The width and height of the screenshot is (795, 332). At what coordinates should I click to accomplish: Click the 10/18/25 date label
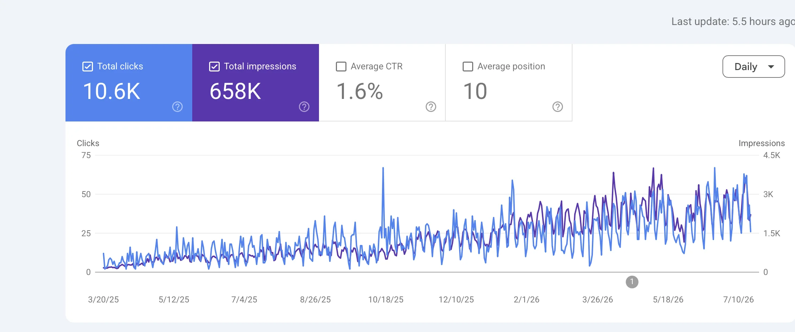point(386,300)
